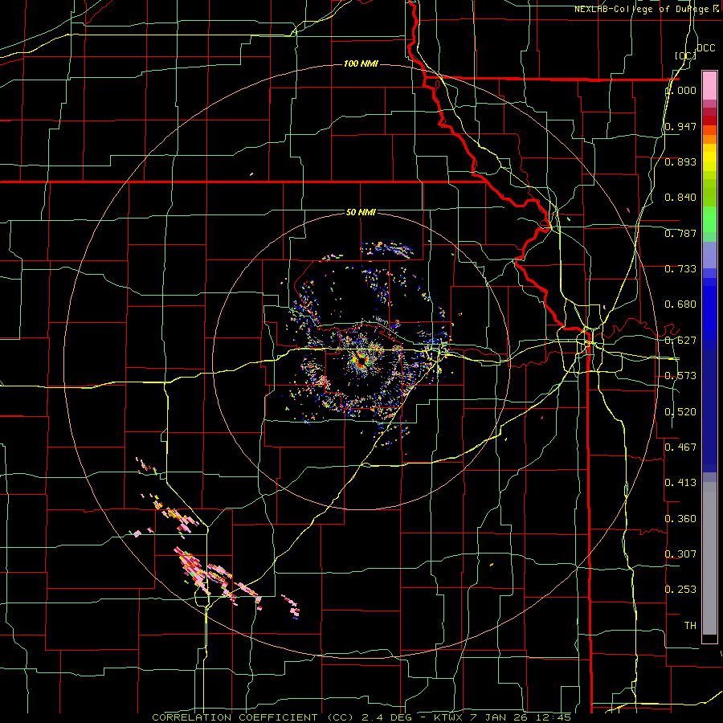Click the 0.840 legend value
Image resolution: width=723 pixels, height=723 pixels.
coord(680,198)
